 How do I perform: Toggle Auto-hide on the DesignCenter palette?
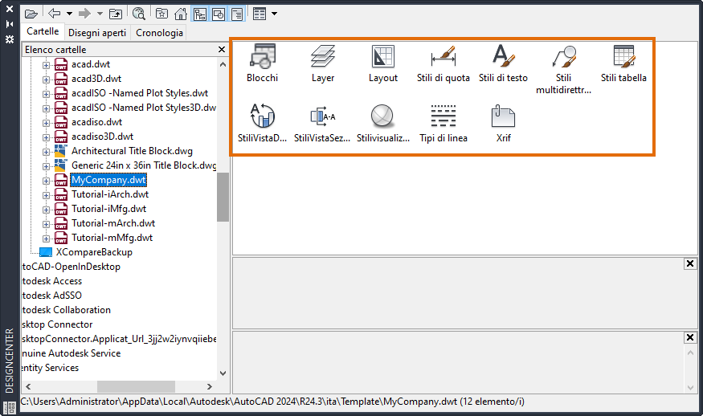pyautogui.click(x=10, y=24)
